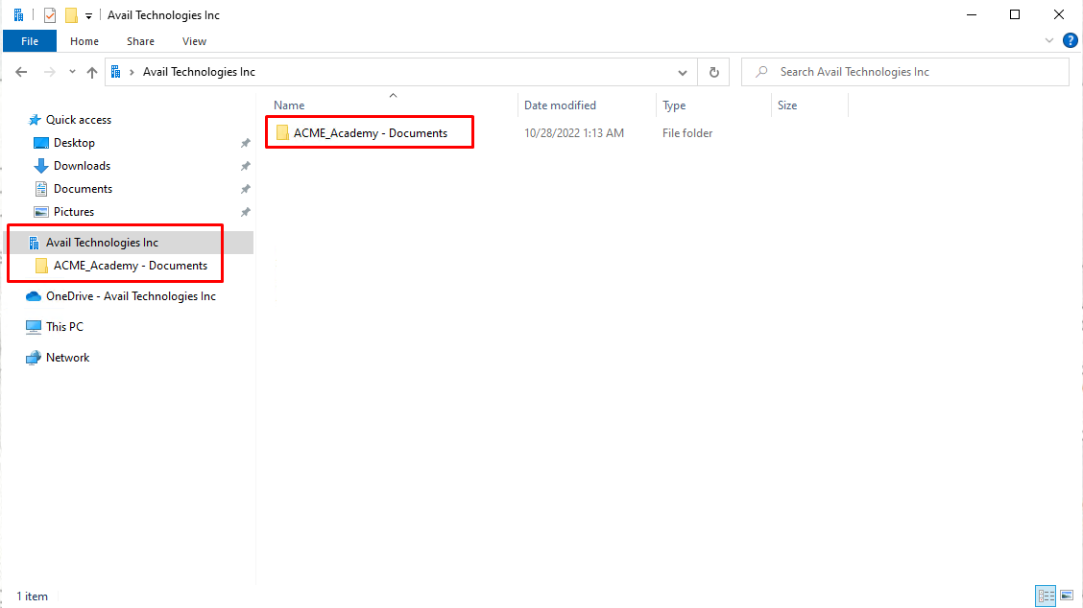Switch to Details view in status bar
The height and width of the screenshot is (608, 1083).
[1046, 596]
